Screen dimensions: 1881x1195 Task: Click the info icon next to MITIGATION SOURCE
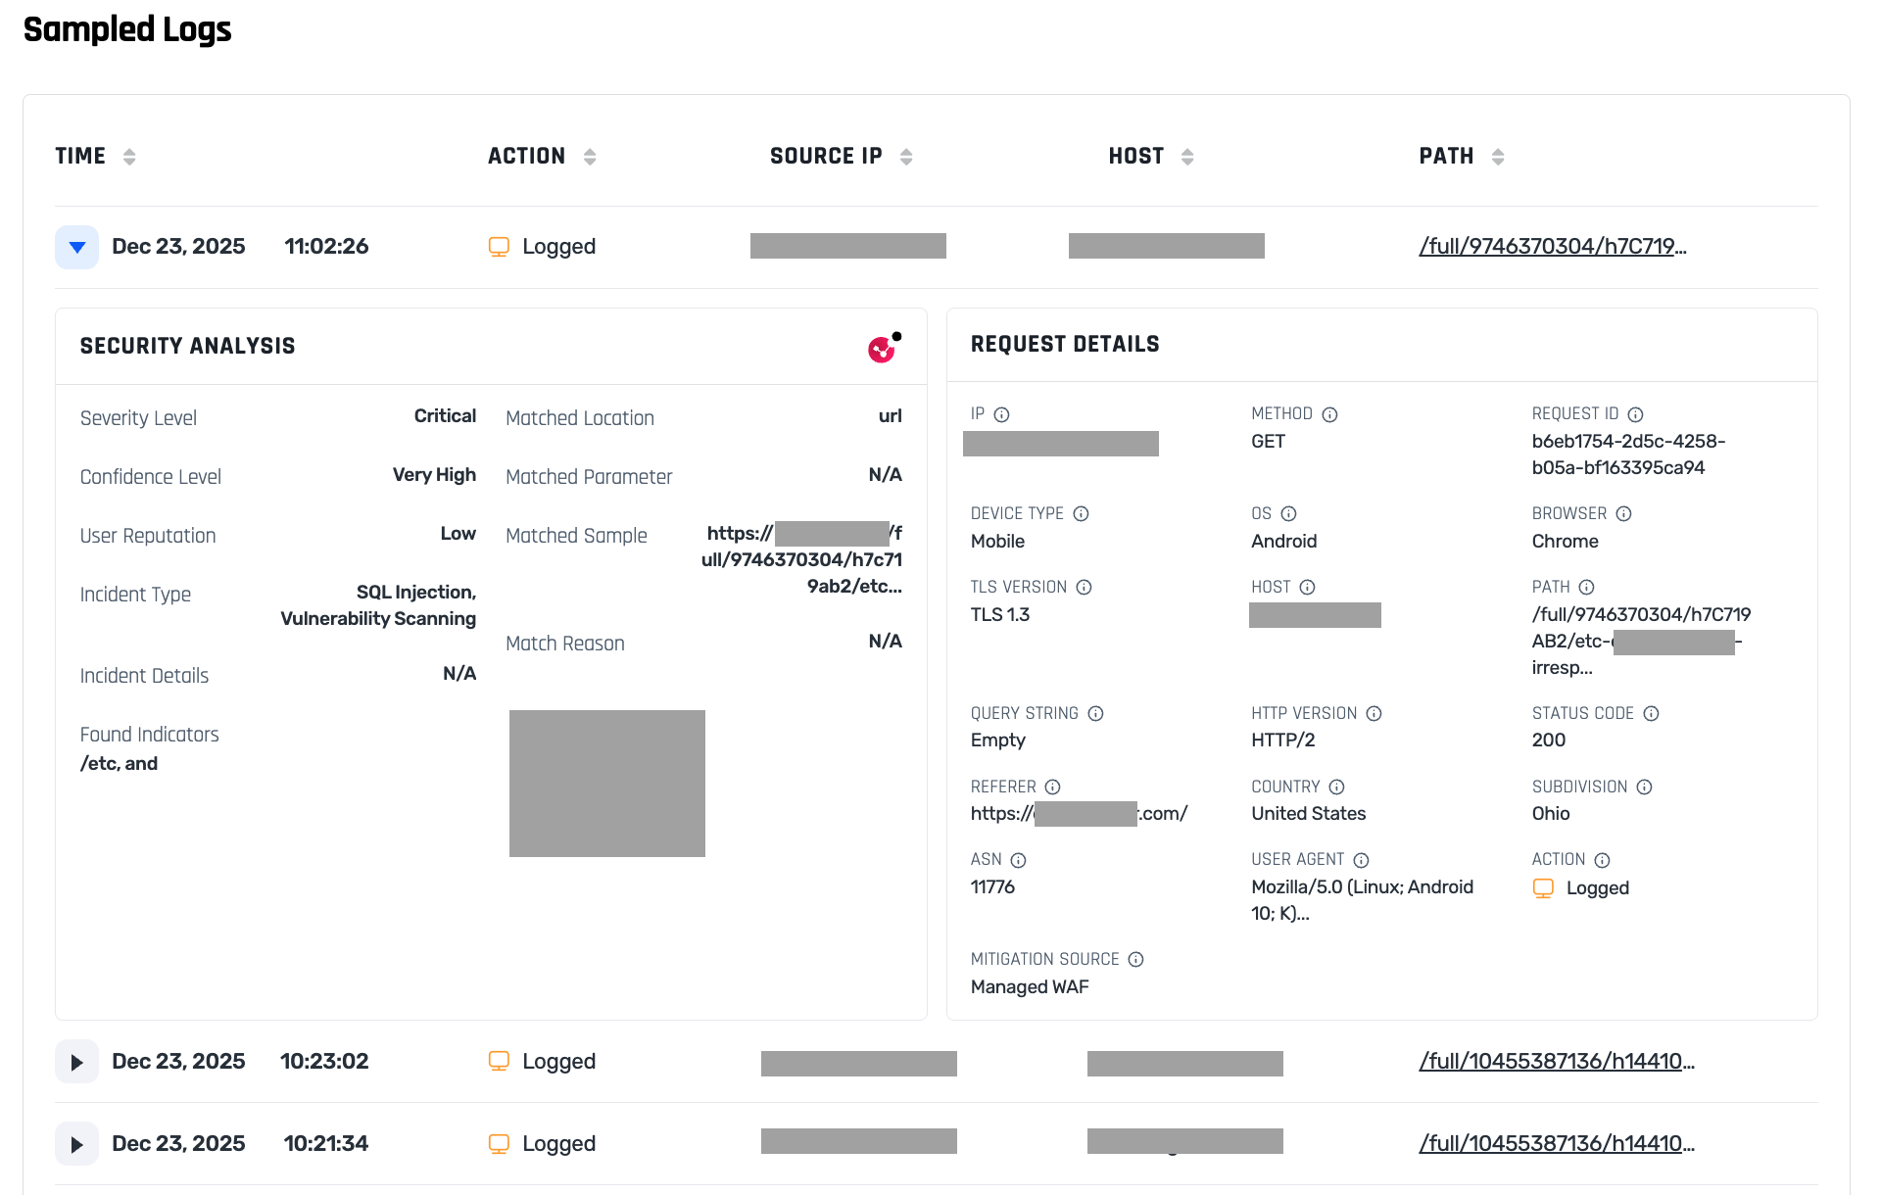tap(1137, 960)
